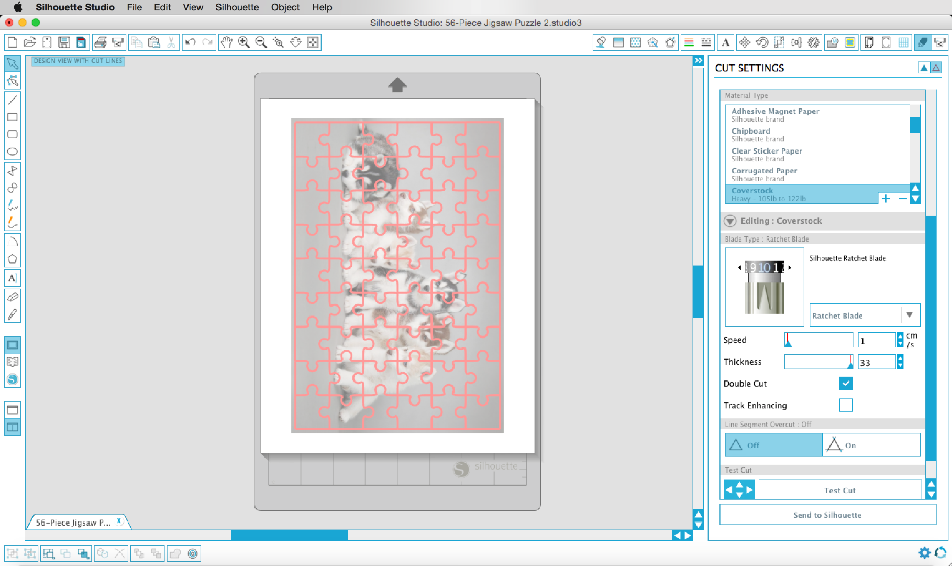Select Adhesive Magnet Paper material
The width and height of the screenshot is (952, 566).
pos(817,115)
